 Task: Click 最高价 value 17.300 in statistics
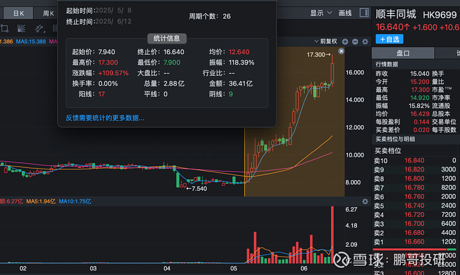(x=108, y=63)
